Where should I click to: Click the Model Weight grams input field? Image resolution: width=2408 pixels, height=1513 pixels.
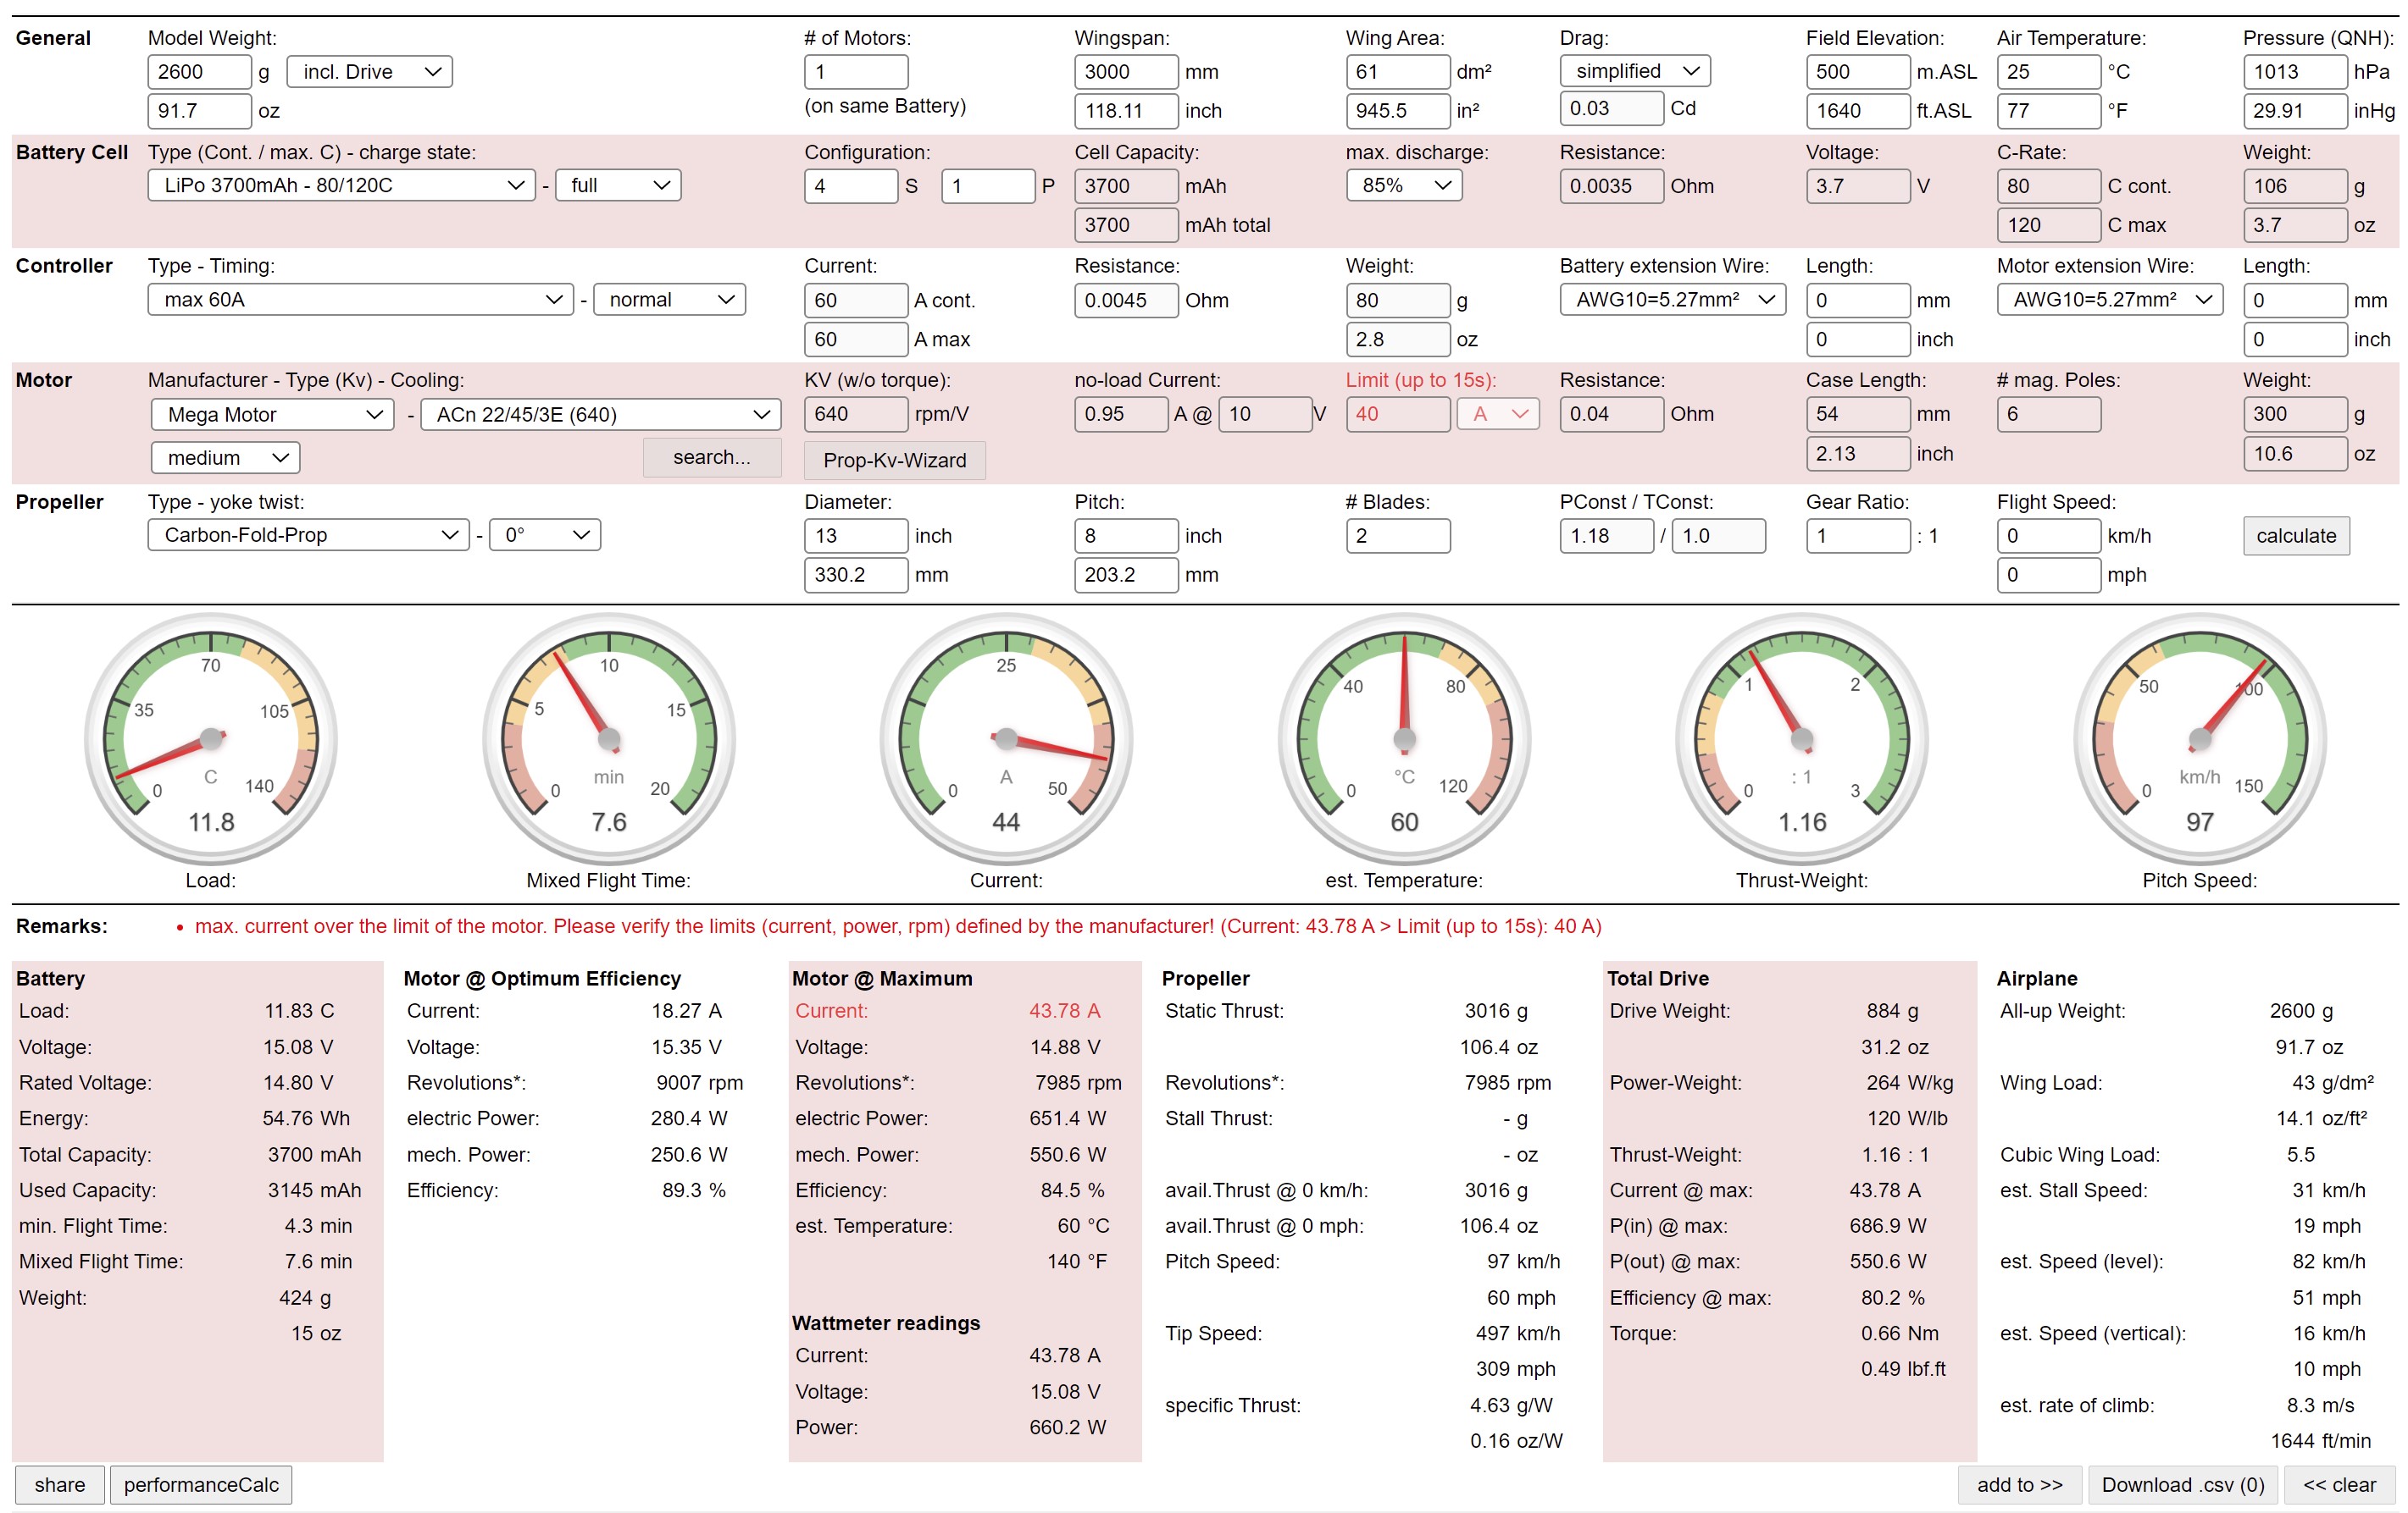point(199,72)
